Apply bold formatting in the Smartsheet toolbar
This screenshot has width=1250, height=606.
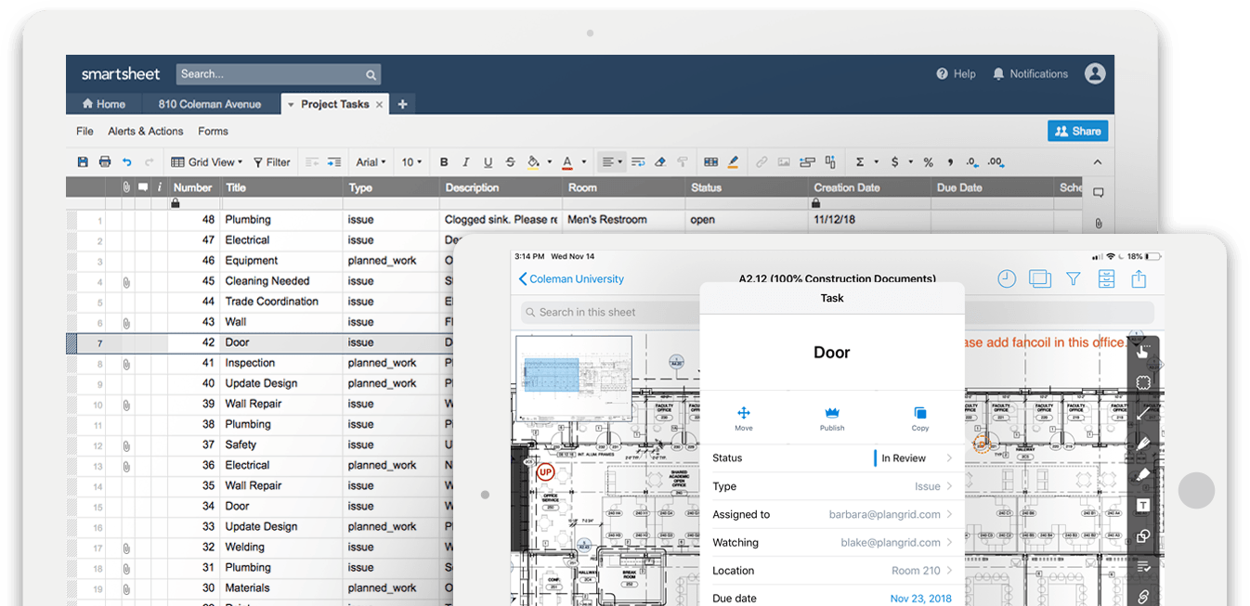click(444, 161)
